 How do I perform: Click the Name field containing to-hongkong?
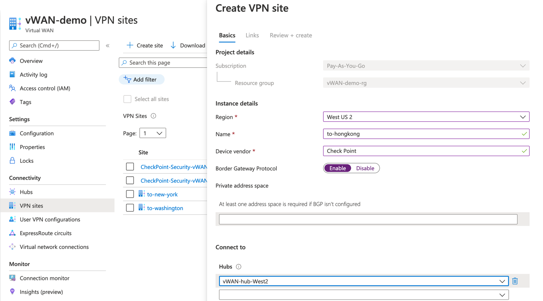pyautogui.click(x=426, y=134)
